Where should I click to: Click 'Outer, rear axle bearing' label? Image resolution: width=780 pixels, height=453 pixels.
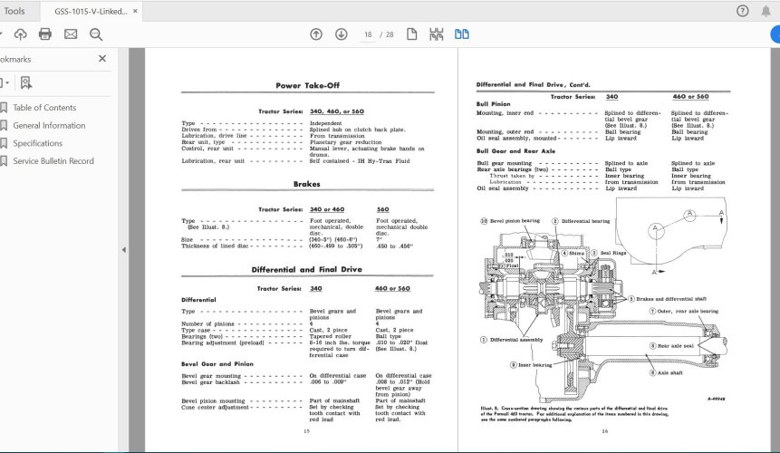pyautogui.click(x=688, y=311)
